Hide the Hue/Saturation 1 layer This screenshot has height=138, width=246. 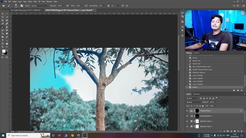[x=187, y=116]
